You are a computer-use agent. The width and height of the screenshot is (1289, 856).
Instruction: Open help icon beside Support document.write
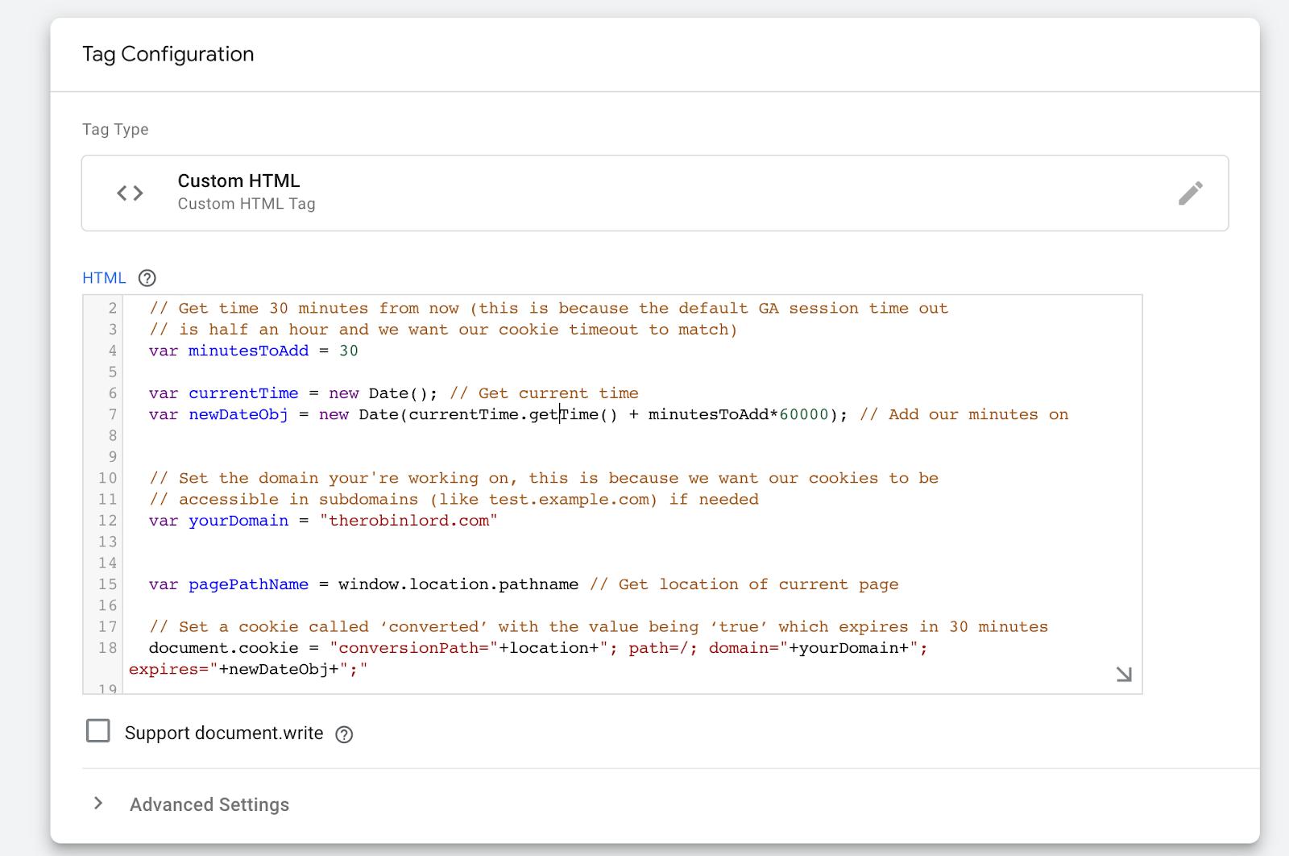click(344, 734)
